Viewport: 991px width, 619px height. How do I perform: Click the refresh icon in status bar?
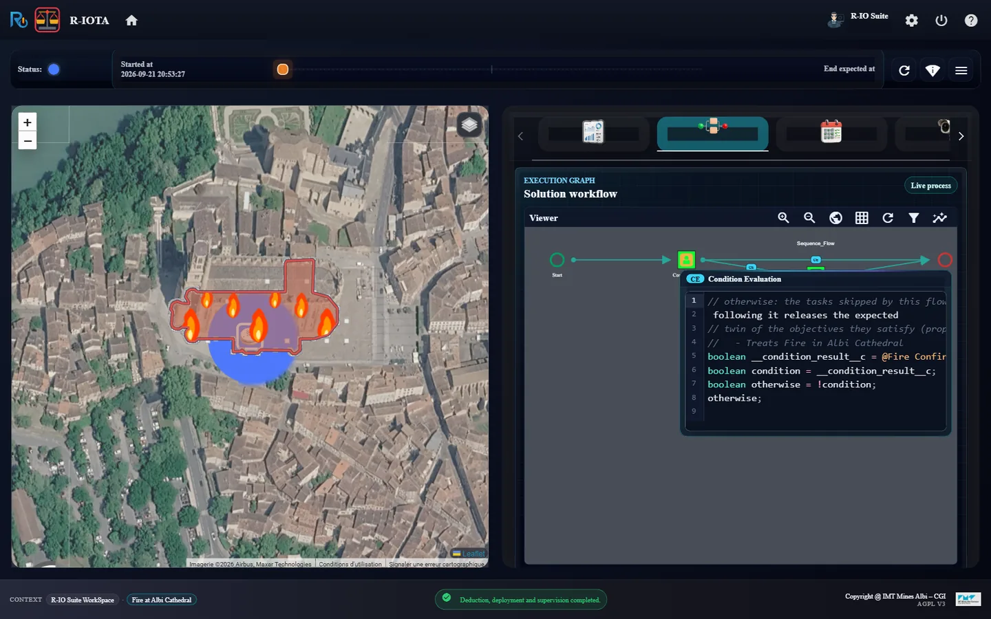(904, 70)
